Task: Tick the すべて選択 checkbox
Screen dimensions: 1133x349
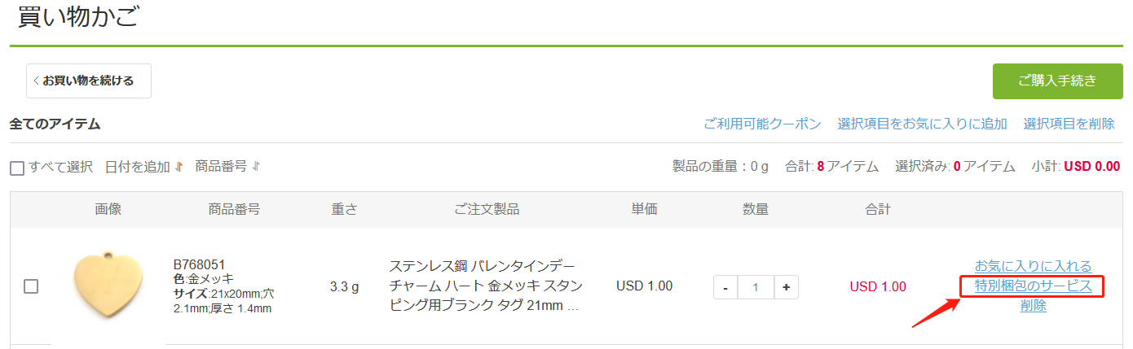Action: (17, 168)
